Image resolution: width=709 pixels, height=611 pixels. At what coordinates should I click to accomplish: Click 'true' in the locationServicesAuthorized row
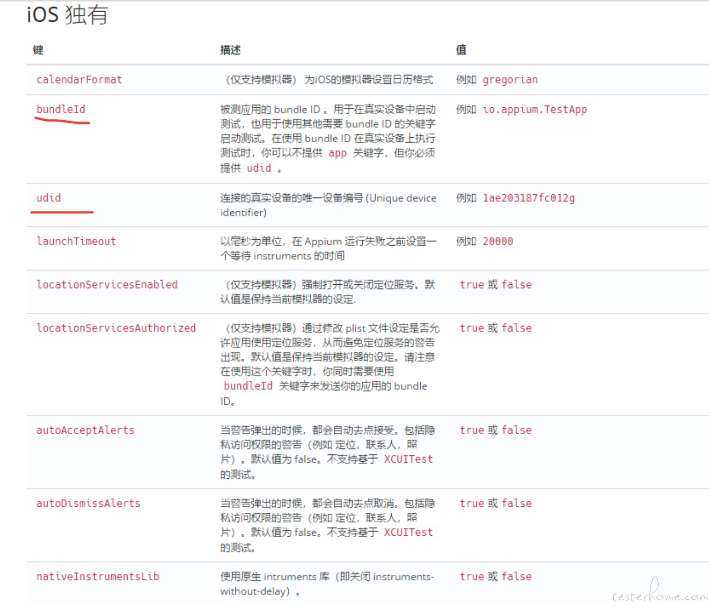pos(472,328)
